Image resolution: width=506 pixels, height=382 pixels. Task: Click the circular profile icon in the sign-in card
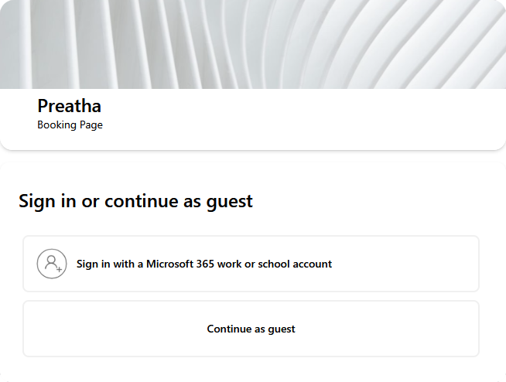coord(52,264)
